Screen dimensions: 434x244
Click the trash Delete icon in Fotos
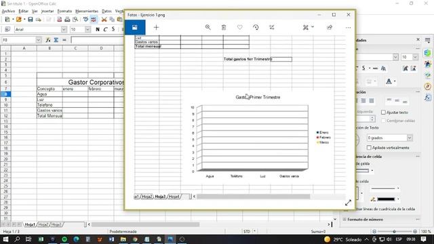pyautogui.click(x=224, y=27)
